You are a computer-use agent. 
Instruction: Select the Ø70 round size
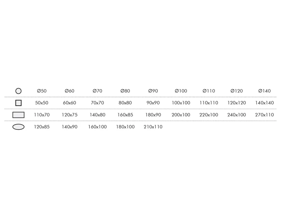[x=97, y=91]
